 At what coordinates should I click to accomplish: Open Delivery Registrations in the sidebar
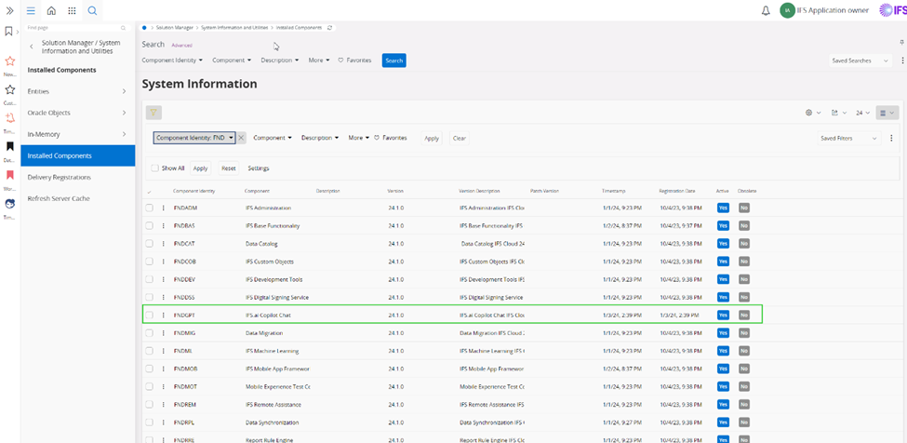pos(60,177)
